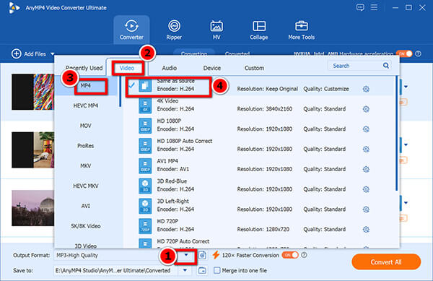This screenshot has width=433, height=281.
Task: Click the Add Files plus icon
Action: point(16,53)
